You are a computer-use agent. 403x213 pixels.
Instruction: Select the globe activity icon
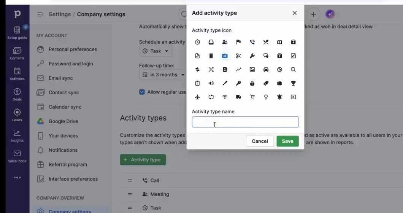pos(280,70)
